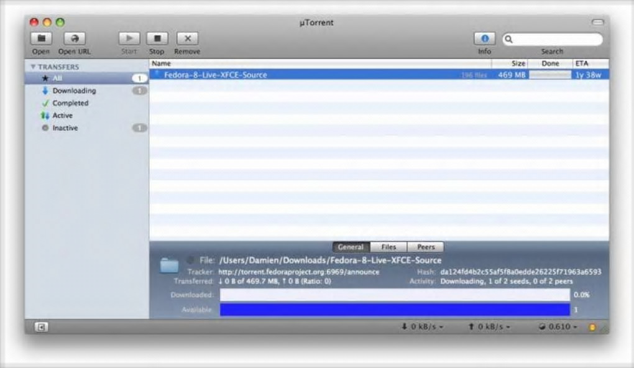Click the blue Available bar
Image resolution: width=634 pixels, height=368 pixels.
[x=395, y=310]
